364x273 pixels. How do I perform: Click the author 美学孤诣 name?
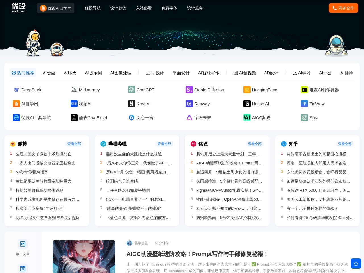(x=141, y=243)
